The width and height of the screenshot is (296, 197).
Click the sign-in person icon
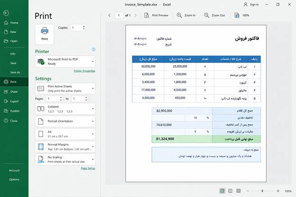point(245,5)
